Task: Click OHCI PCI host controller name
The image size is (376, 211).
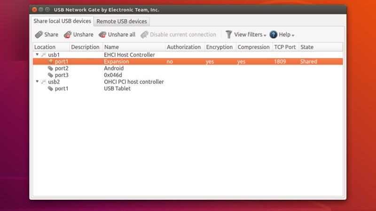Action: (134, 82)
